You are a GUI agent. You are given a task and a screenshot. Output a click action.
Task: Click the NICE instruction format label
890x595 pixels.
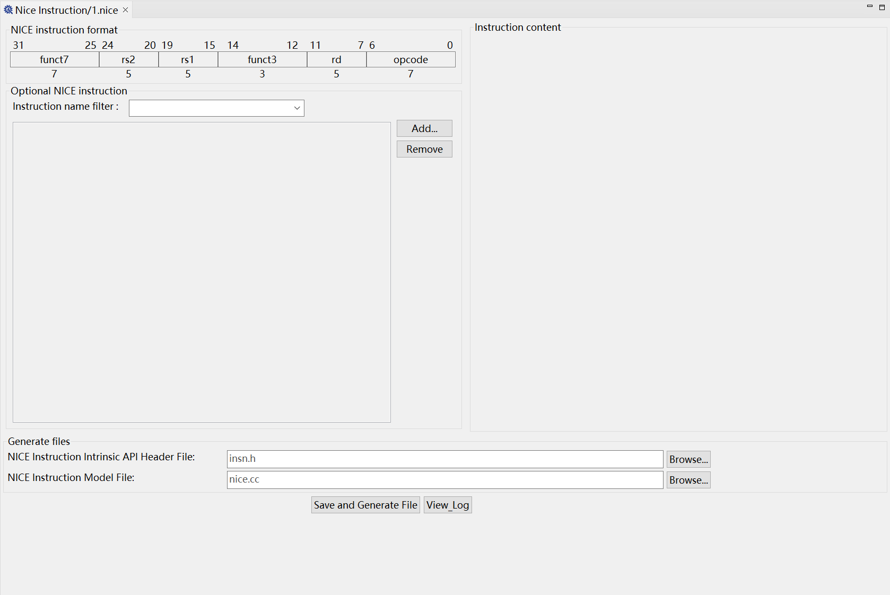[x=64, y=30]
